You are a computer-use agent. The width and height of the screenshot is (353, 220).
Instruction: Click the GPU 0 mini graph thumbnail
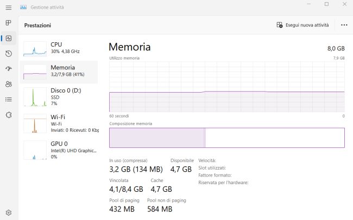[x=35, y=150]
